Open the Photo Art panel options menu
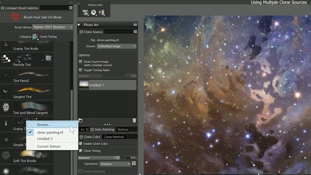The image size is (311, 175). pyautogui.click(x=135, y=25)
